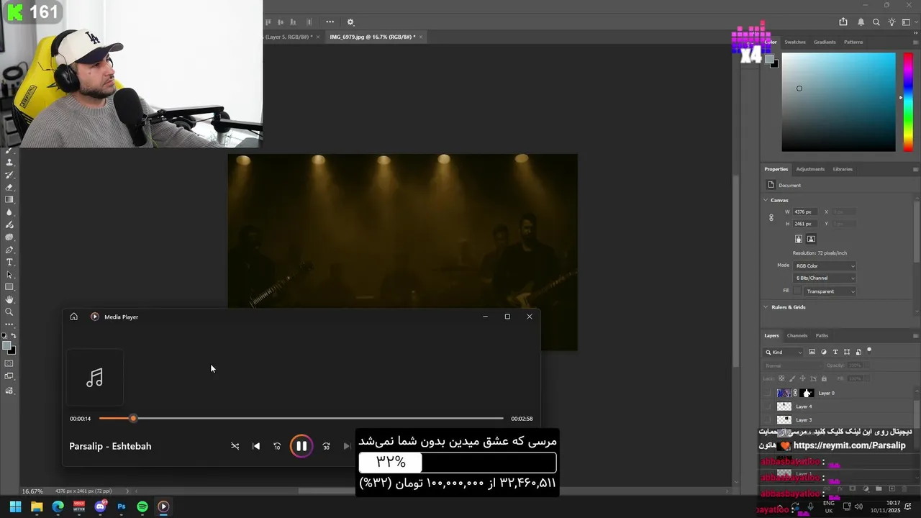Switch to the Swatches tab
Image resolution: width=921 pixels, height=518 pixels.
[x=795, y=42]
